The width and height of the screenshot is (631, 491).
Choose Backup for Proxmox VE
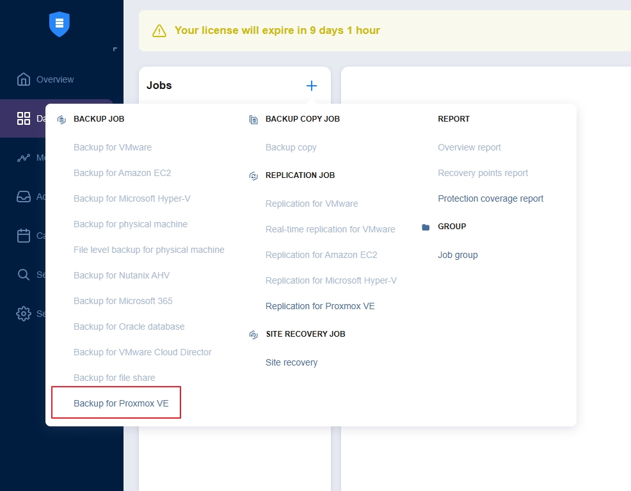pos(121,403)
